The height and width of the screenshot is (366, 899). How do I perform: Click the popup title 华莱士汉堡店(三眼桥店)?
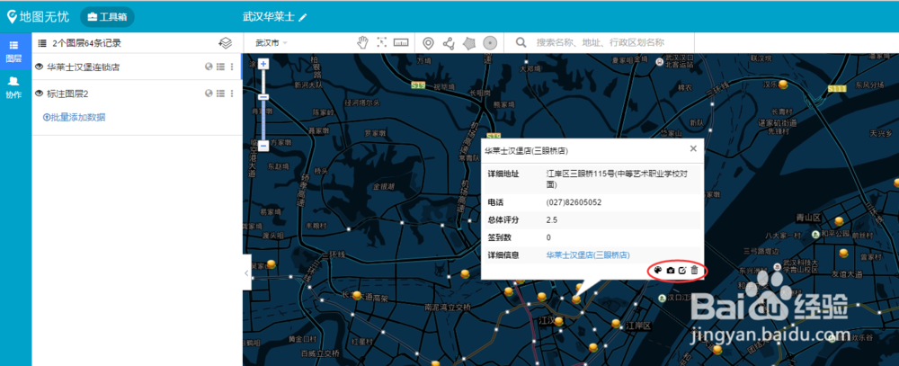(x=526, y=151)
